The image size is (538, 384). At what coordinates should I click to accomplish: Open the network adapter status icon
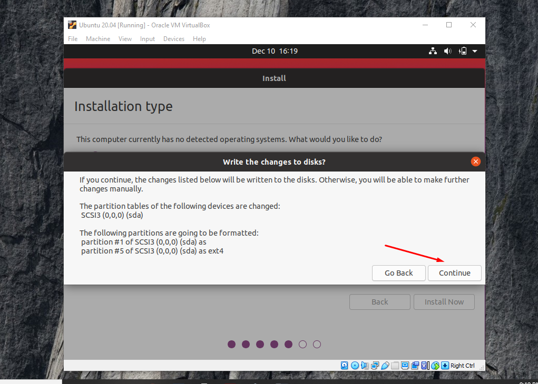click(x=375, y=366)
